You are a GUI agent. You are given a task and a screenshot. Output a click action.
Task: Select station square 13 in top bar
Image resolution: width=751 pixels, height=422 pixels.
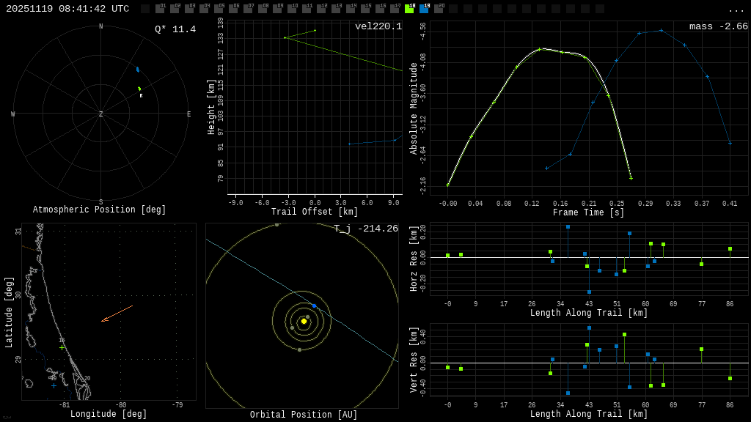point(336,9)
